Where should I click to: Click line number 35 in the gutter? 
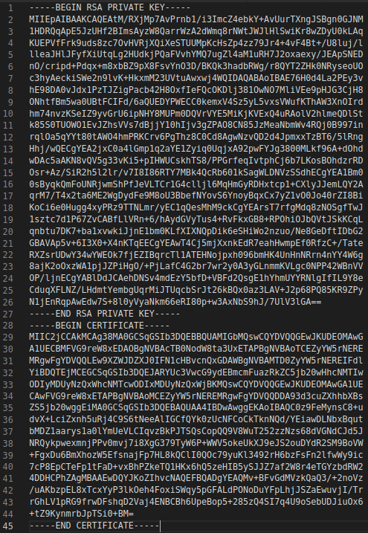pyautogui.click(x=8, y=408)
